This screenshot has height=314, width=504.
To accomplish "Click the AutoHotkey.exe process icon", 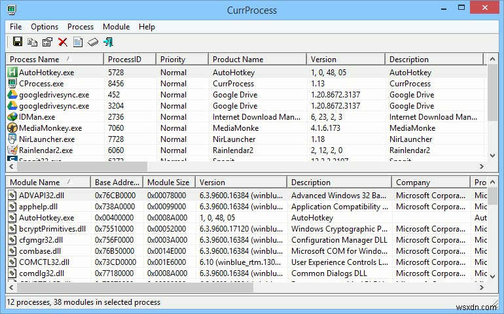I will click(x=12, y=72).
